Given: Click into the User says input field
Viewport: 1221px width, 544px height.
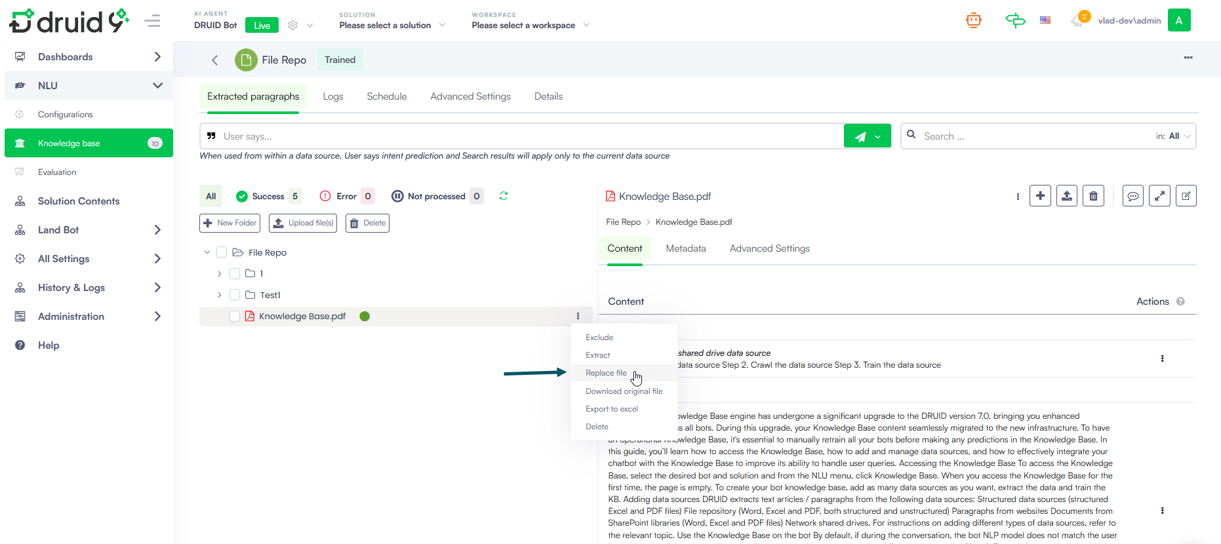Looking at the screenshot, I should pos(525,136).
